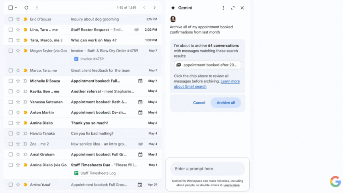This screenshot has width=343, height=193.
Task: Open the inbox more options menu
Action: 37,8
